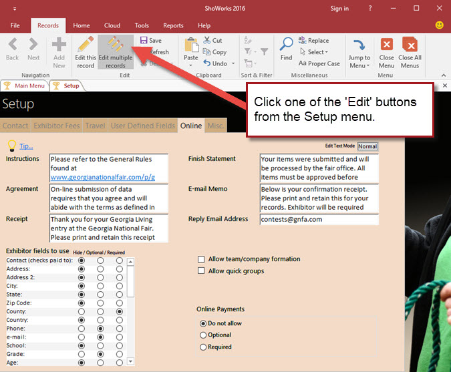Screen dimensions: 451x372
Task: Click the Close All Menus icon
Action: [x=410, y=45]
